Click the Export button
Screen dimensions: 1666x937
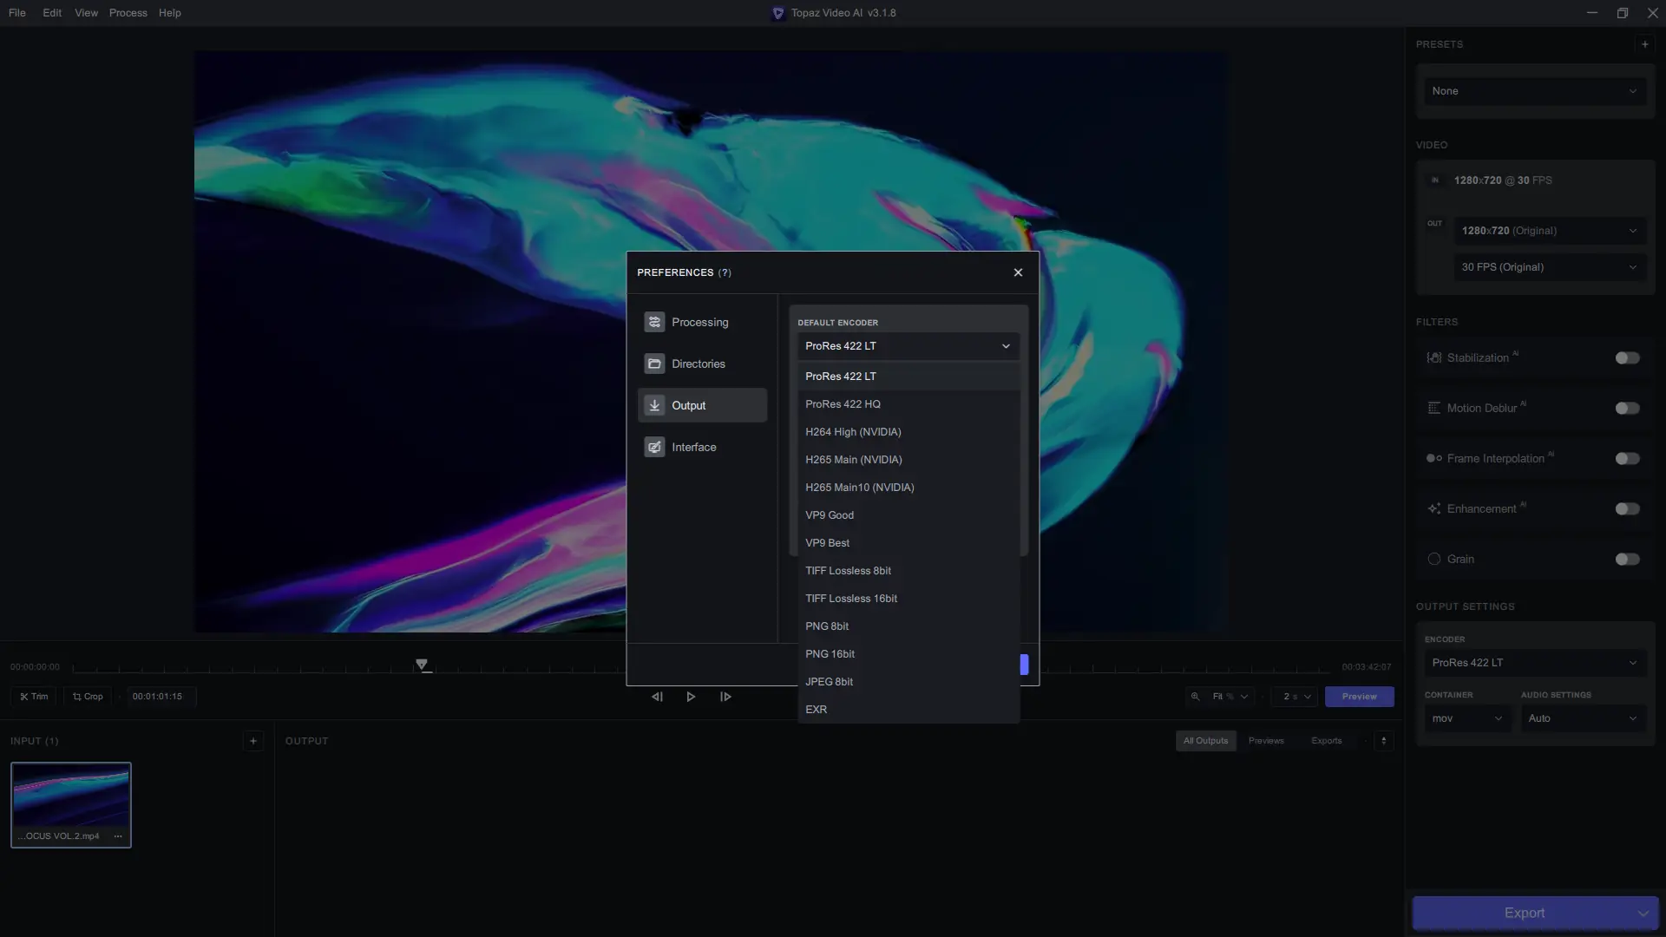(1523, 913)
